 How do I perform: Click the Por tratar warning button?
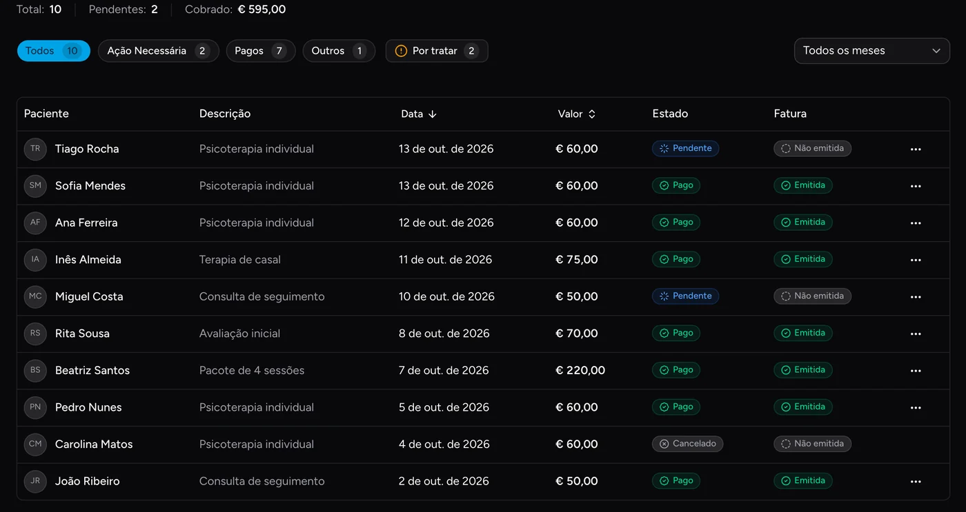437,51
